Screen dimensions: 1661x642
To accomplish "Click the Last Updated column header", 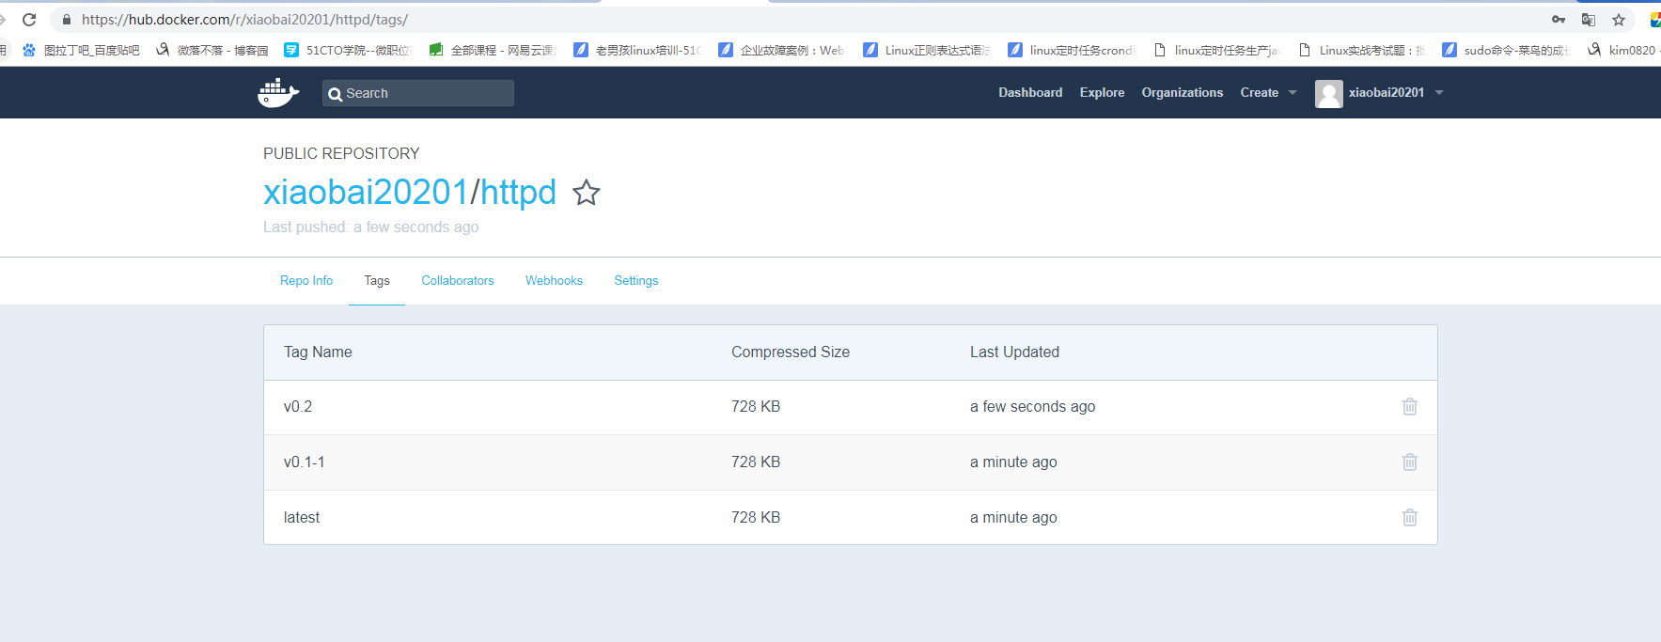I will tap(1014, 352).
